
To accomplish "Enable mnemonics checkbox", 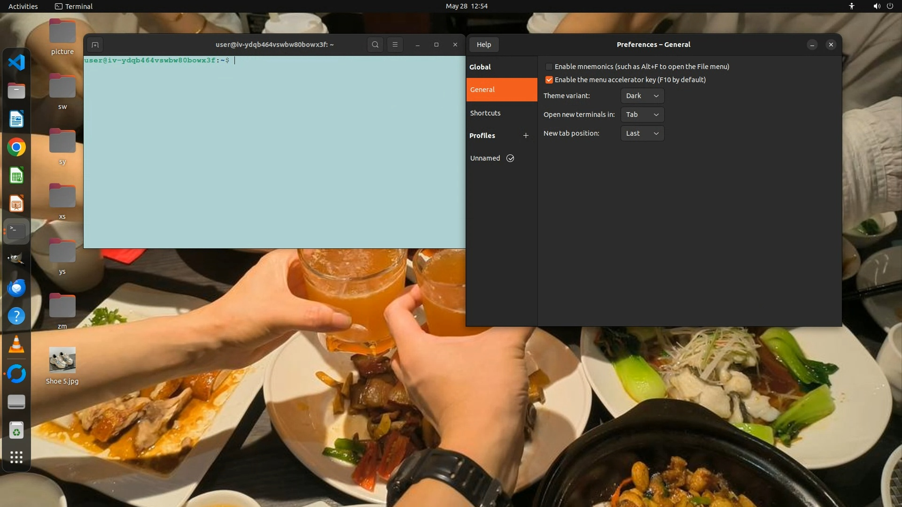I will tap(549, 67).
